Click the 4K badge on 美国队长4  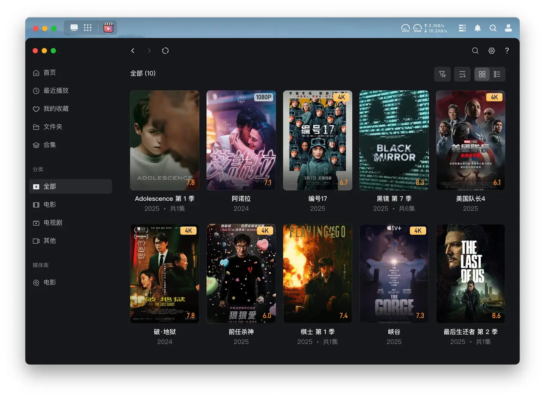[x=494, y=97]
